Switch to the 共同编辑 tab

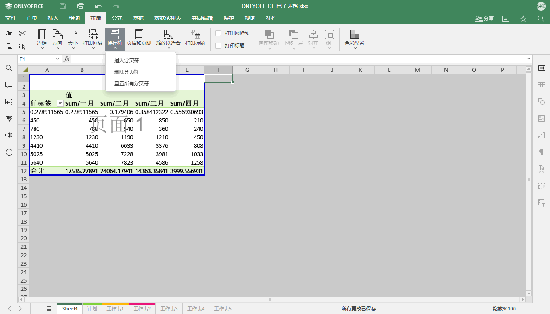coord(202,18)
